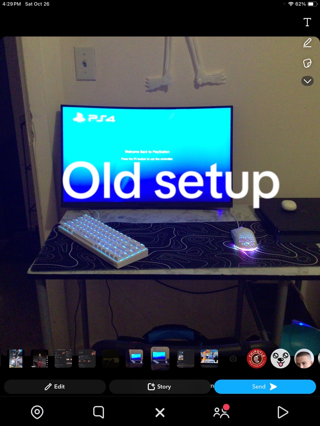Viewport: 320px width, 426px height.
Task: Open the Spotlight play icon
Action: coord(283,412)
